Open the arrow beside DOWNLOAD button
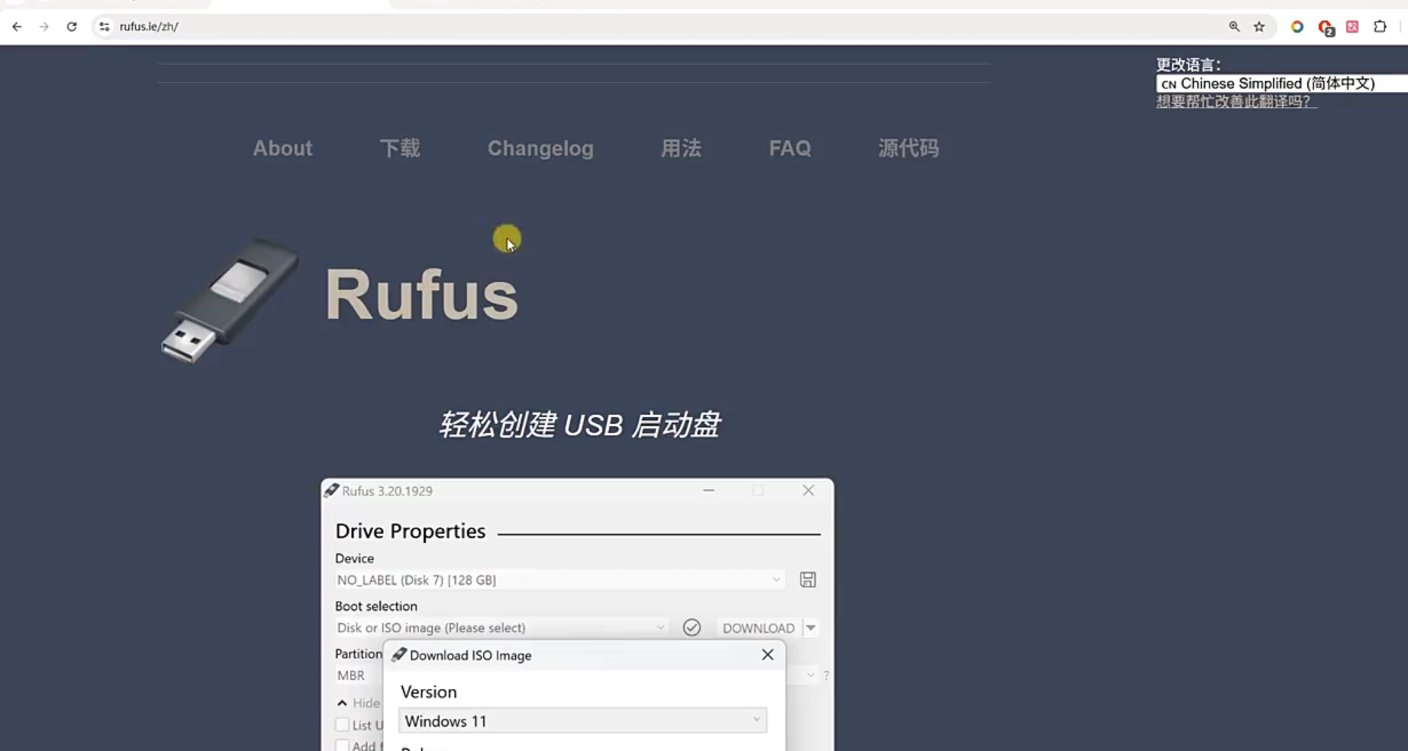The height and width of the screenshot is (751, 1408). 810,628
